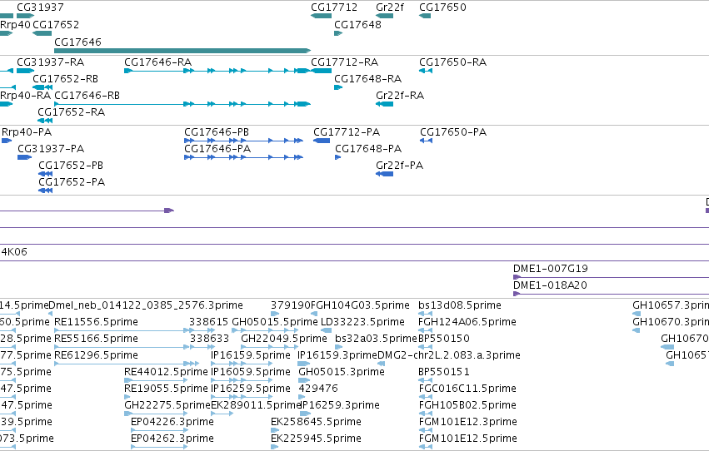
Task: Select transcript CG17648-RA
Action: click(338, 87)
